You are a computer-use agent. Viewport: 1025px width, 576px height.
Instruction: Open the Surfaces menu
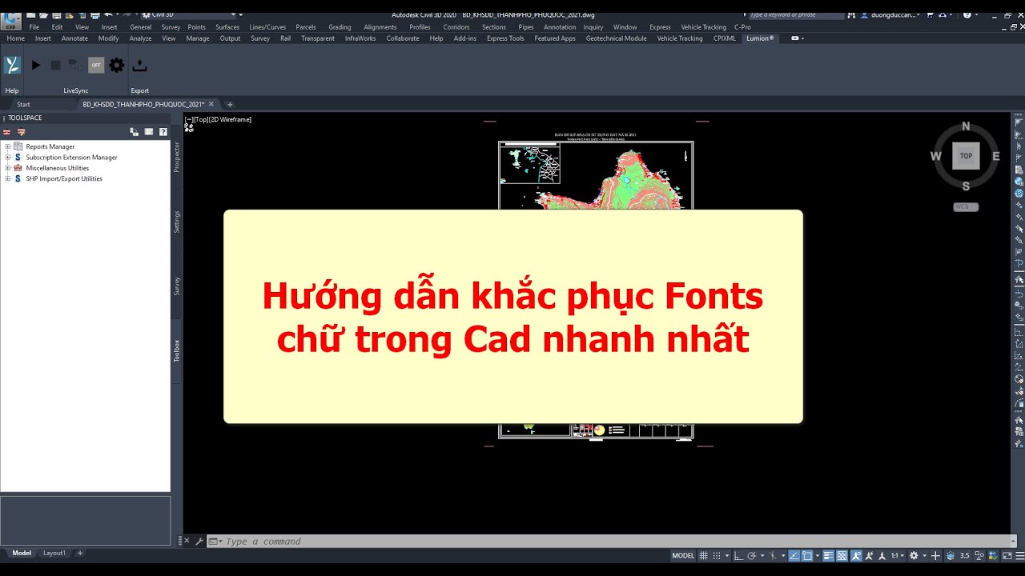click(227, 27)
